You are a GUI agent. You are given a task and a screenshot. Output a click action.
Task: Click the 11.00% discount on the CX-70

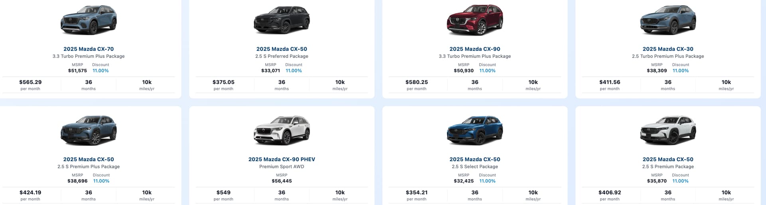click(101, 70)
